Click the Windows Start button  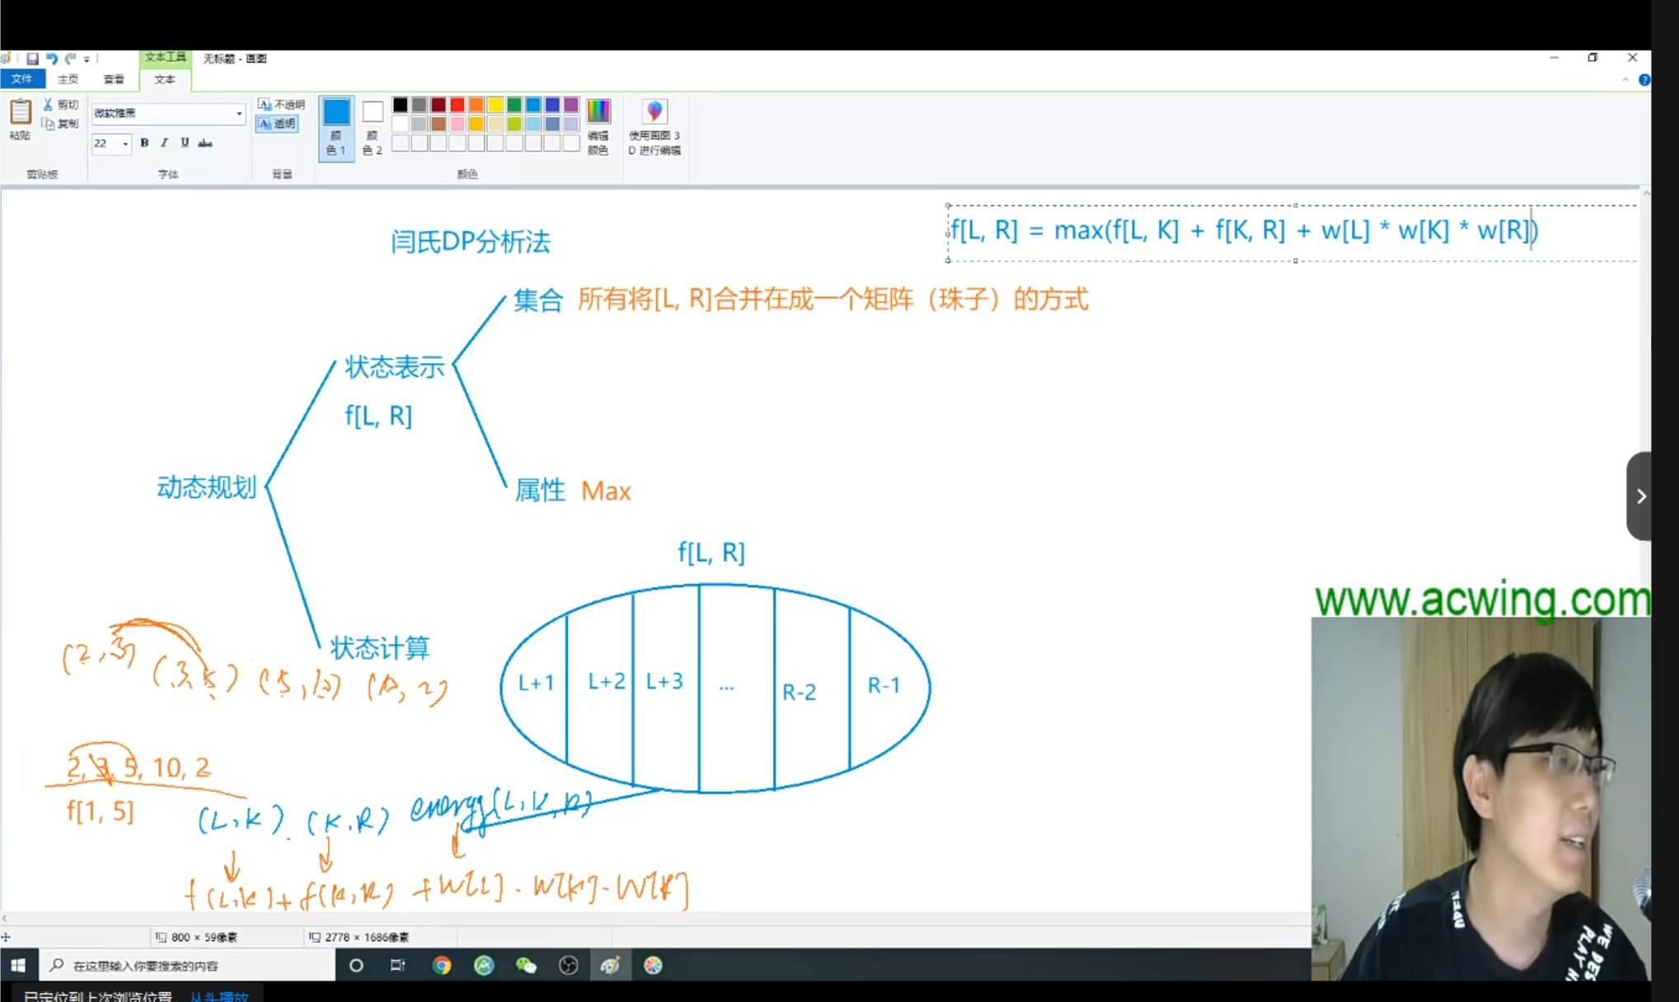coord(18,965)
